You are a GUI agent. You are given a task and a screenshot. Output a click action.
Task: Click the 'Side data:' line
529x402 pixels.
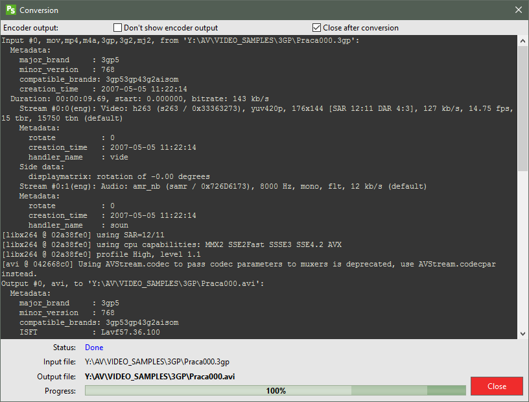(x=41, y=167)
